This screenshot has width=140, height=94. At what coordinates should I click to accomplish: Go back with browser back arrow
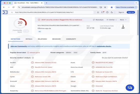[4, 7]
